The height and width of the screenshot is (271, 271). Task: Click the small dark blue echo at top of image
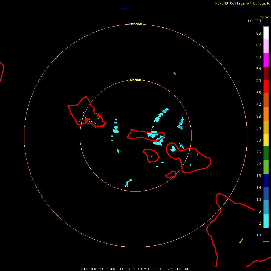tap(126, 8)
